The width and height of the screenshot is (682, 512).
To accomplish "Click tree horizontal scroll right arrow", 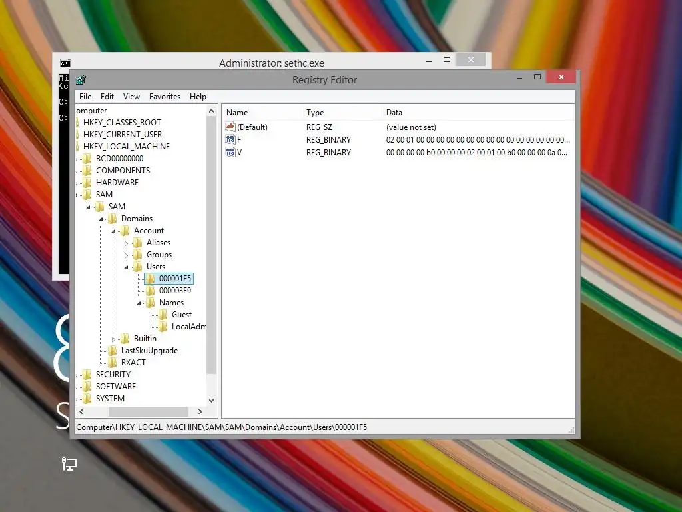I will click(x=200, y=411).
